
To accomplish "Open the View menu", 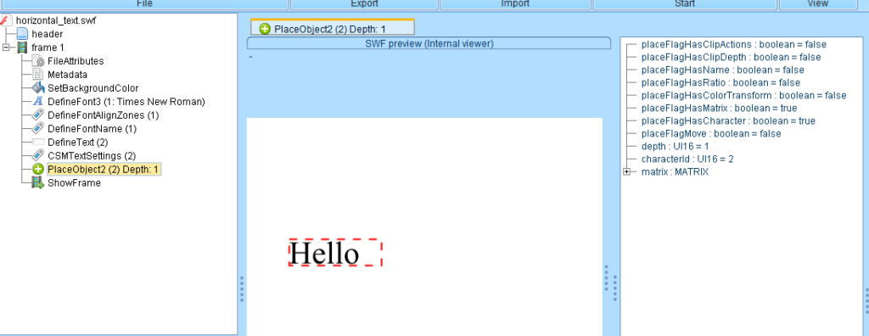I will (817, 4).
